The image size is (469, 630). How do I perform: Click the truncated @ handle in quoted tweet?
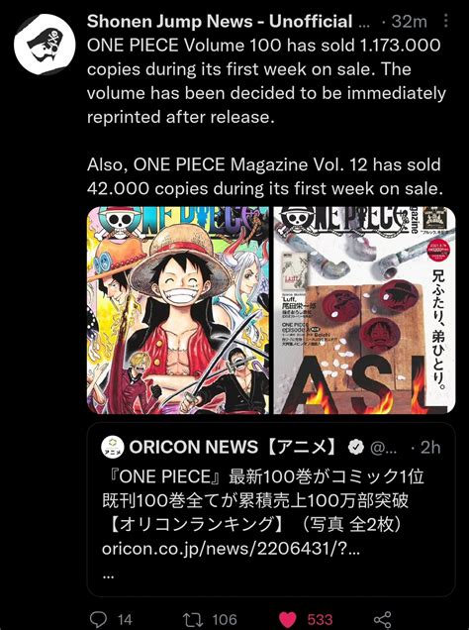tap(383, 447)
